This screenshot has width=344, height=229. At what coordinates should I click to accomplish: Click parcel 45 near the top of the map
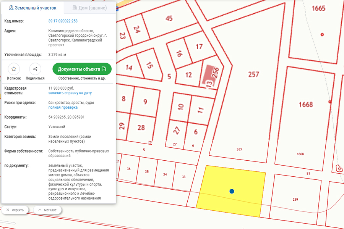pos(170,18)
